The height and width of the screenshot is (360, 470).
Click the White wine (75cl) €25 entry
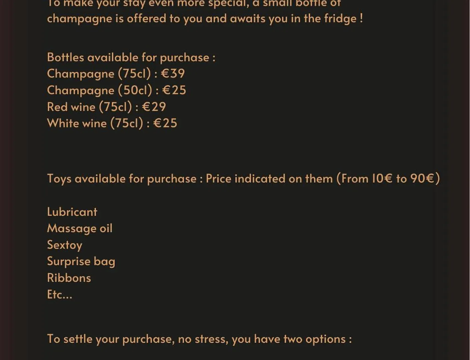click(112, 123)
